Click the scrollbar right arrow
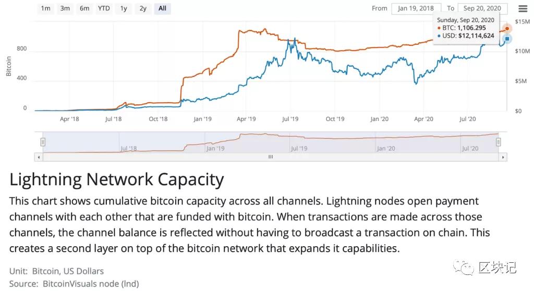 (503, 156)
